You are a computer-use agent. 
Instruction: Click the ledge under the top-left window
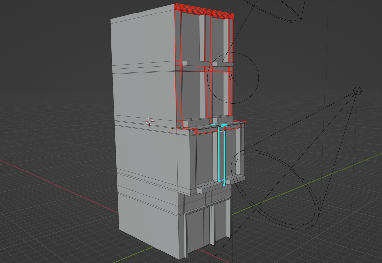[x=196, y=63]
